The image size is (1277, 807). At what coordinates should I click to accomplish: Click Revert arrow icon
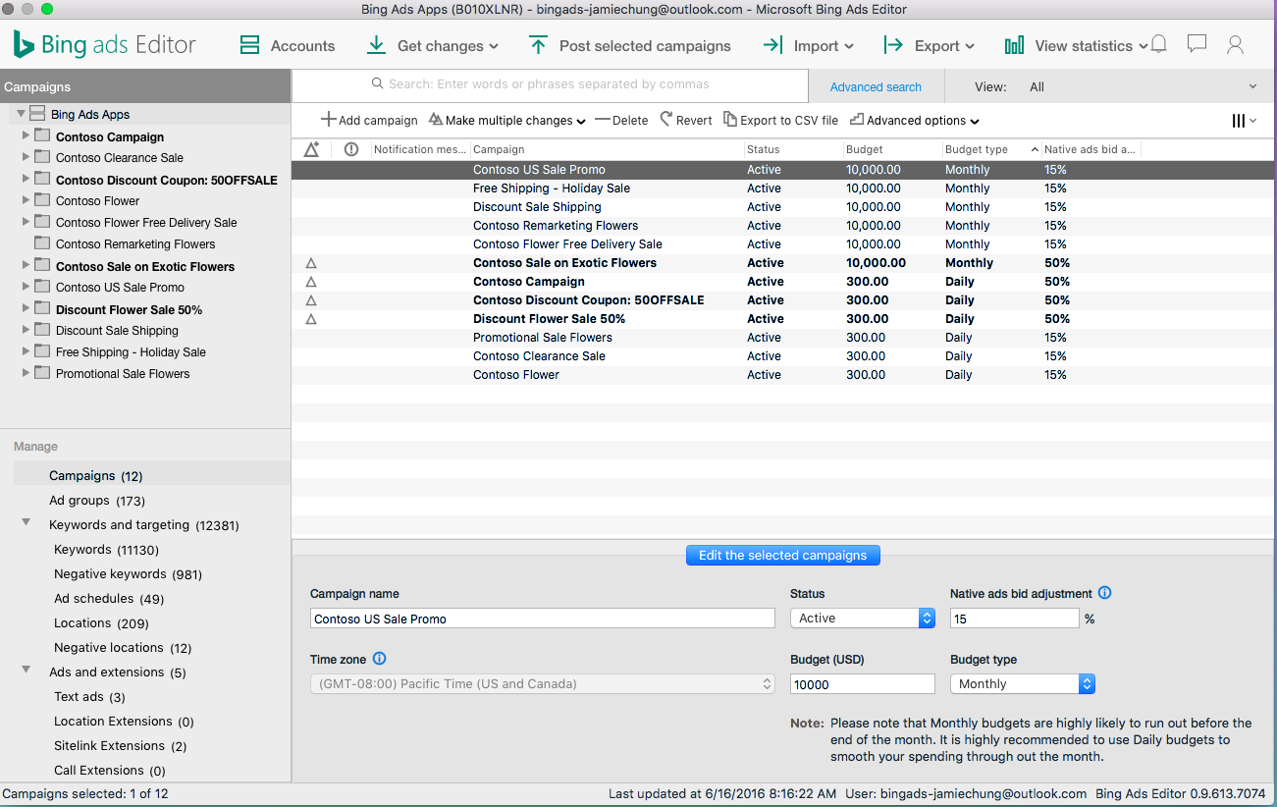point(666,119)
